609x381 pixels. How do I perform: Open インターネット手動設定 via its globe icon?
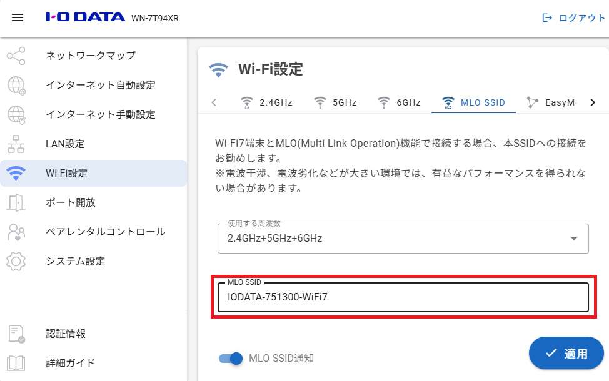16,114
